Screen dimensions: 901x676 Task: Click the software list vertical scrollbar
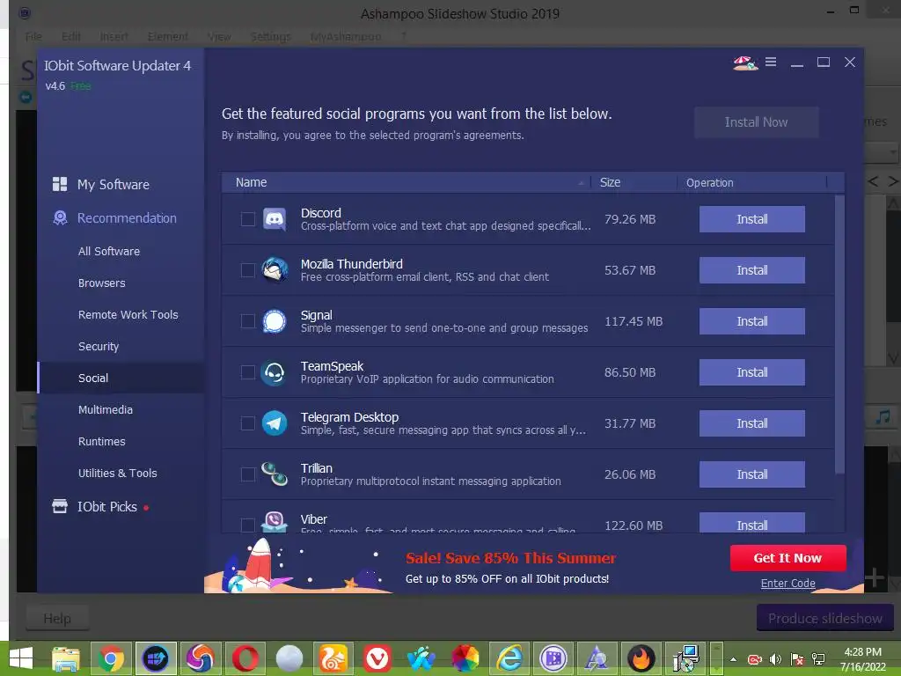(x=839, y=334)
